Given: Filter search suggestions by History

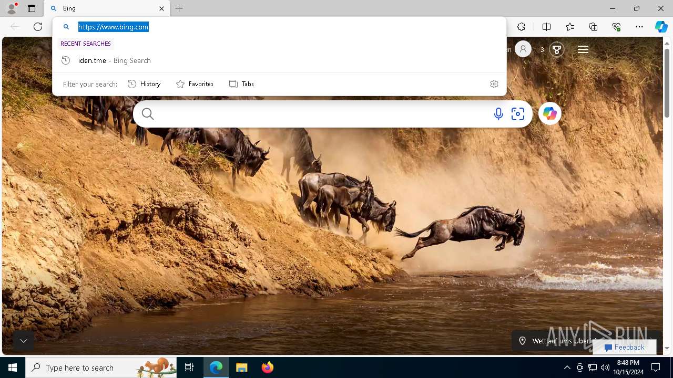Looking at the screenshot, I should tap(144, 84).
